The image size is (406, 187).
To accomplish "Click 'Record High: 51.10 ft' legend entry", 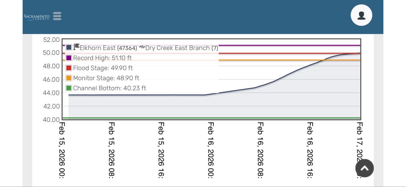I will [x=103, y=58].
